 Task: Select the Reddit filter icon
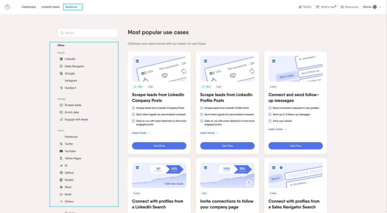61,180
